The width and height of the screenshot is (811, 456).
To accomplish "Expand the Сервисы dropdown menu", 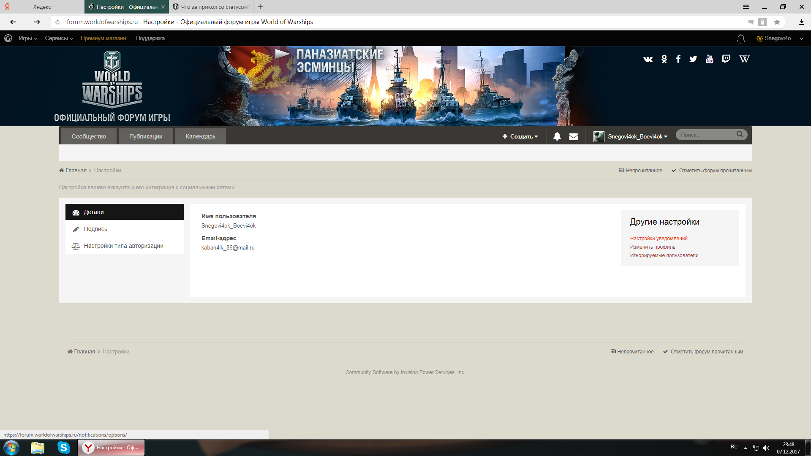I will [x=59, y=38].
